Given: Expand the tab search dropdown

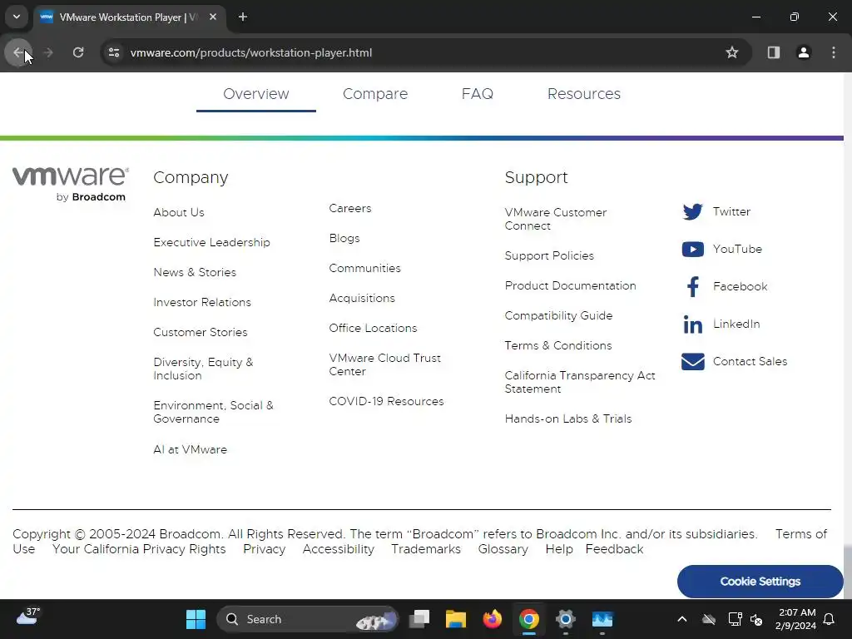Looking at the screenshot, I should click(17, 17).
